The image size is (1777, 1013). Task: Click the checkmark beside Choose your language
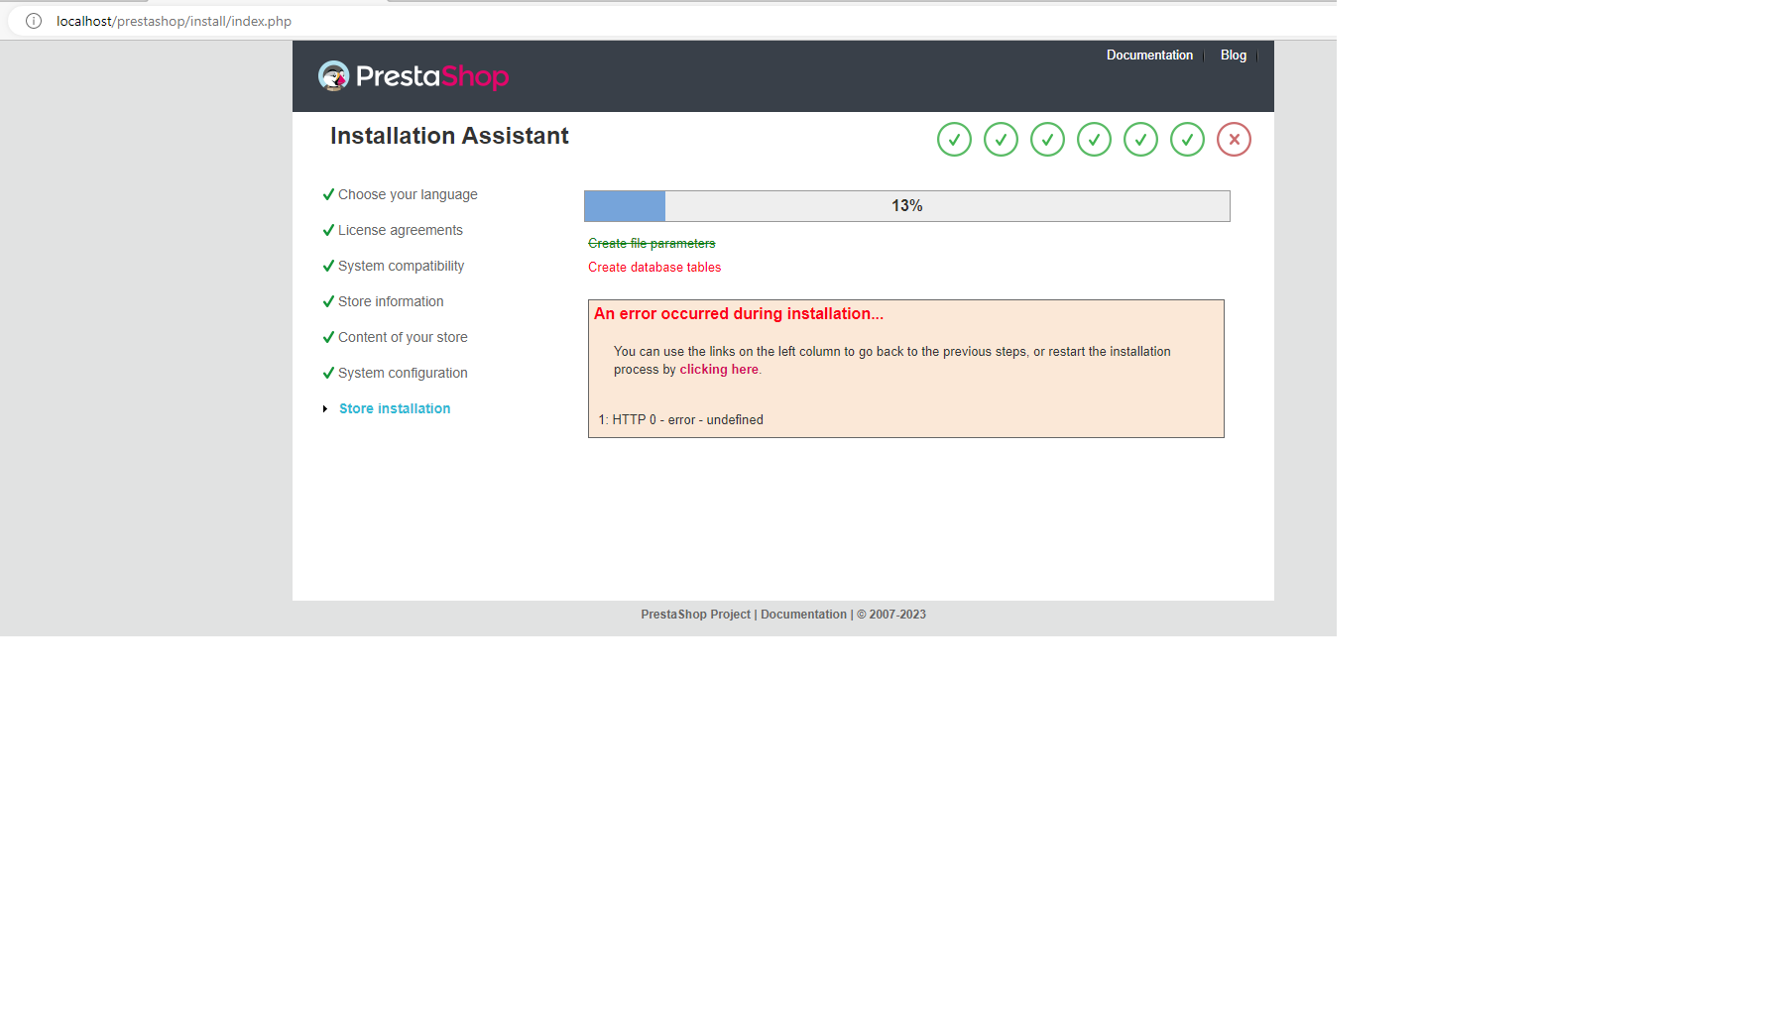[x=328, y=194]
